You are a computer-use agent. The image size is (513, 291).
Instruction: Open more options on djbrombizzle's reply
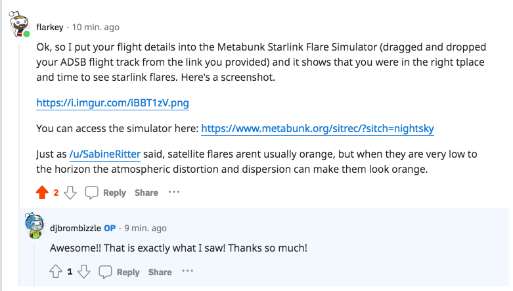click(x=187, y=272)
